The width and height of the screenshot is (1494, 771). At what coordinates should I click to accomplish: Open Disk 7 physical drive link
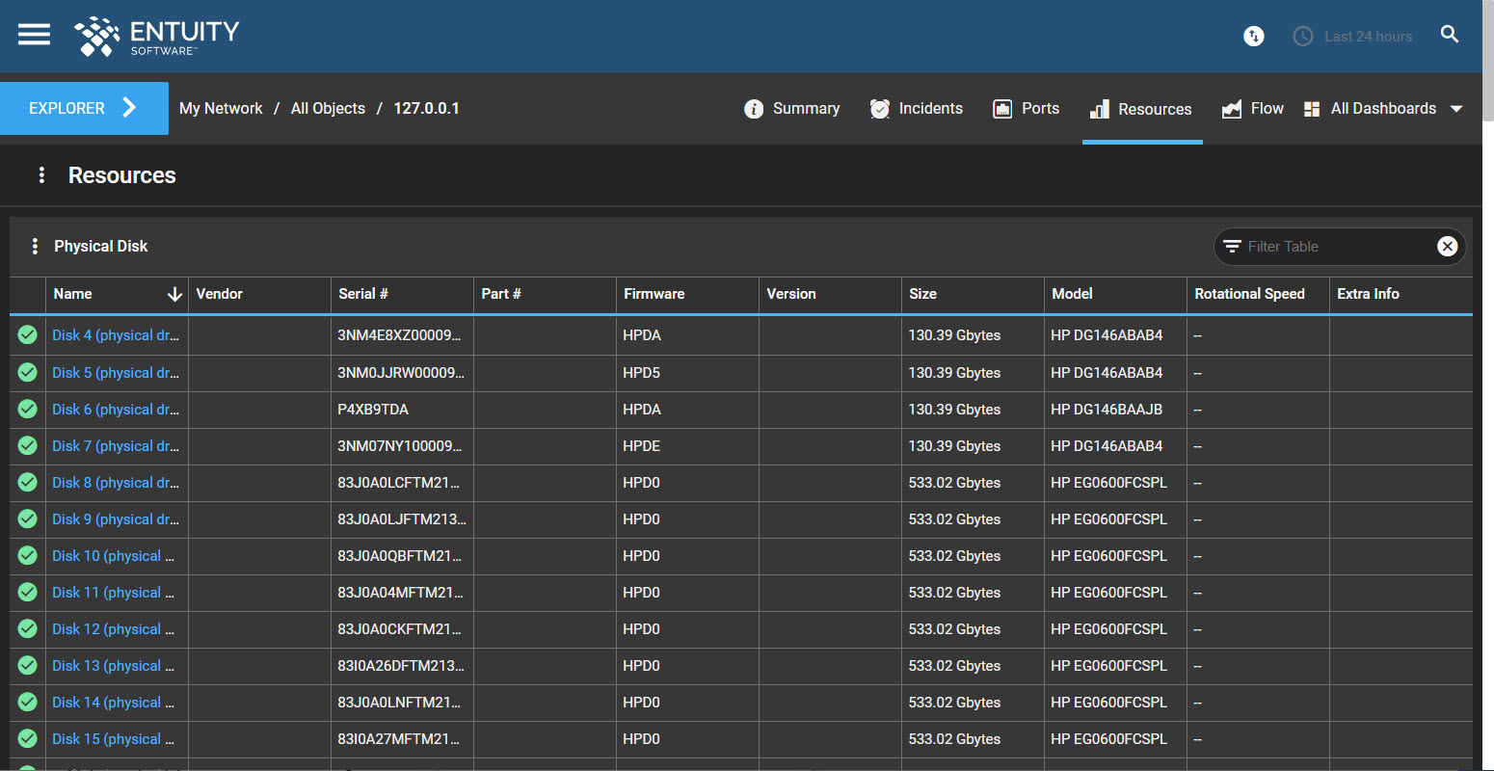(116, 446)
